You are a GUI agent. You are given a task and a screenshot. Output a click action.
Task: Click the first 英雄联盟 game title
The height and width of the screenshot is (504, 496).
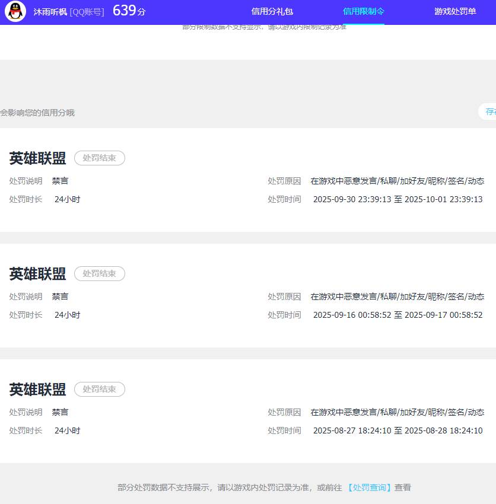coord(37,158)
